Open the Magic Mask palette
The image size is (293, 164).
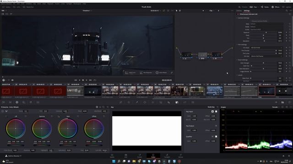[161, 102]
